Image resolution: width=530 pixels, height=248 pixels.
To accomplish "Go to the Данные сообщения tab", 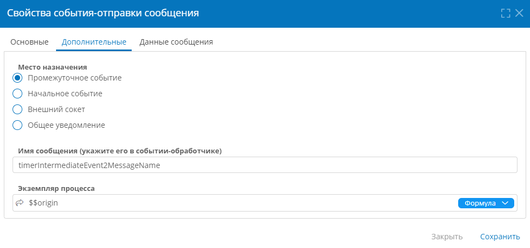I will [x=176, y=42].
